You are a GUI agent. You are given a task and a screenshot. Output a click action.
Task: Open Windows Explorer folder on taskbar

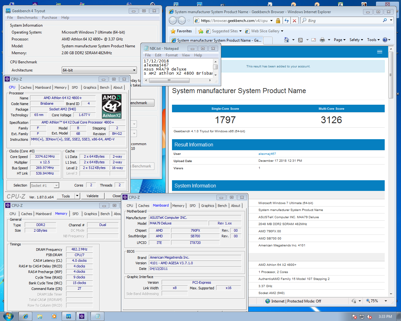pyautogui.click(x=40, y=316)
